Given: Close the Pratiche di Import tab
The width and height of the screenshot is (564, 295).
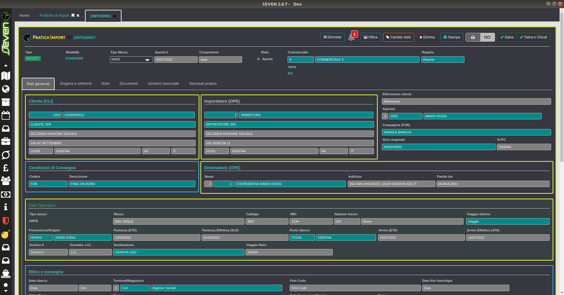Looking at the screenshot, I should point(78,16).
